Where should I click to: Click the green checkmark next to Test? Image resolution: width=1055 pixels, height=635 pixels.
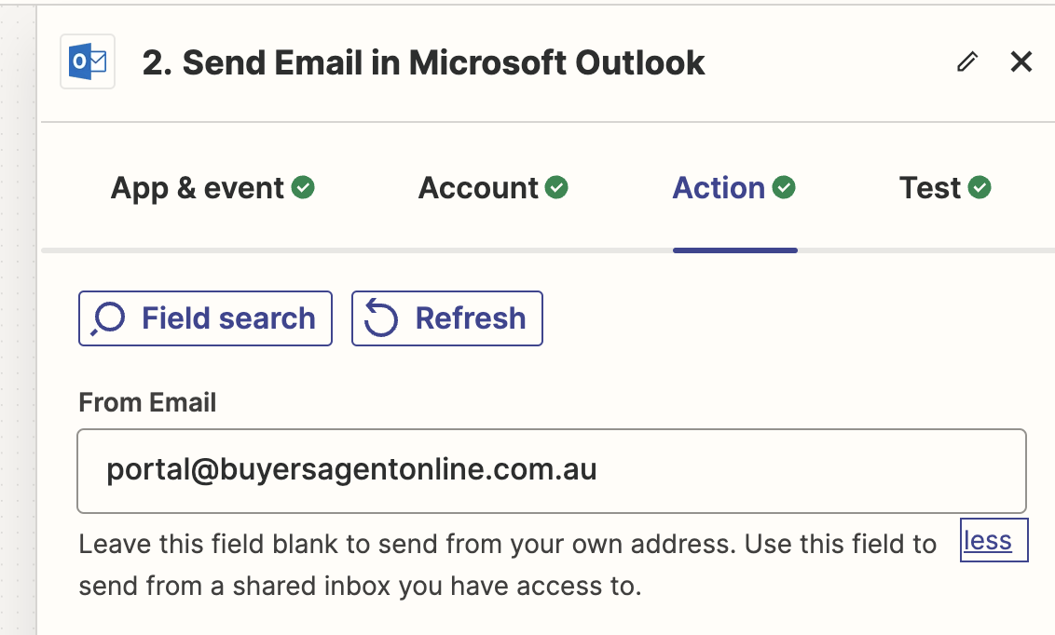(980, 187)
